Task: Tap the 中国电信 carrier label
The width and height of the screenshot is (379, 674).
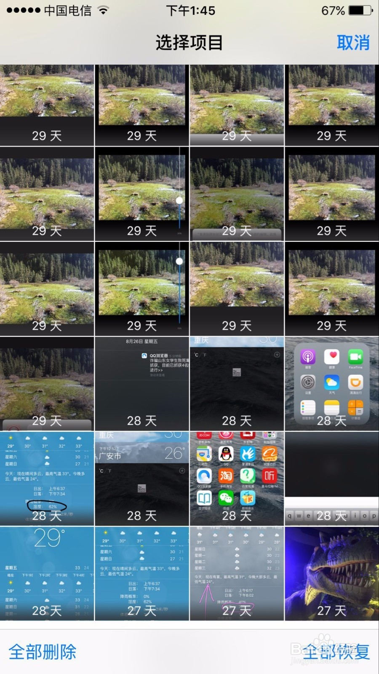Action: point(68,10)
